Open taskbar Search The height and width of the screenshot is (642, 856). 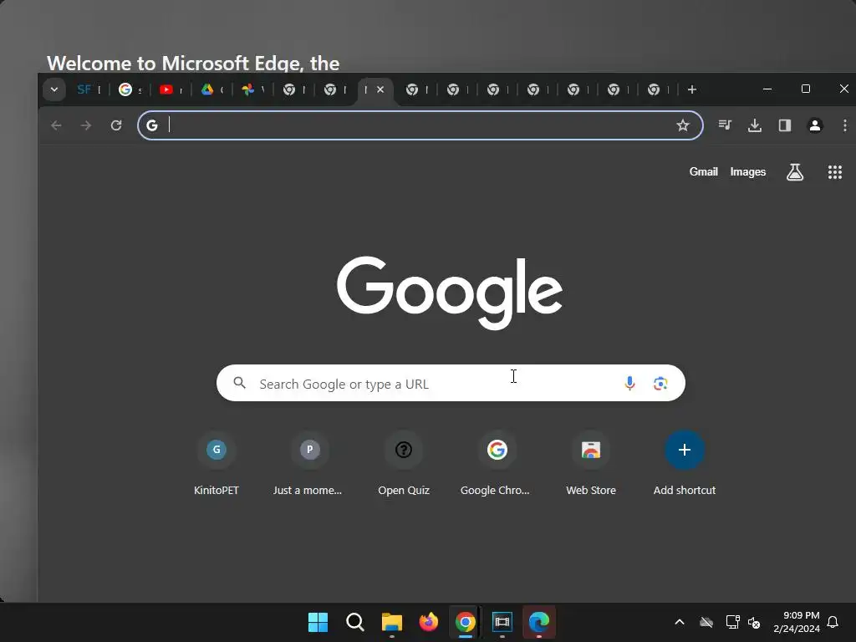354,622
